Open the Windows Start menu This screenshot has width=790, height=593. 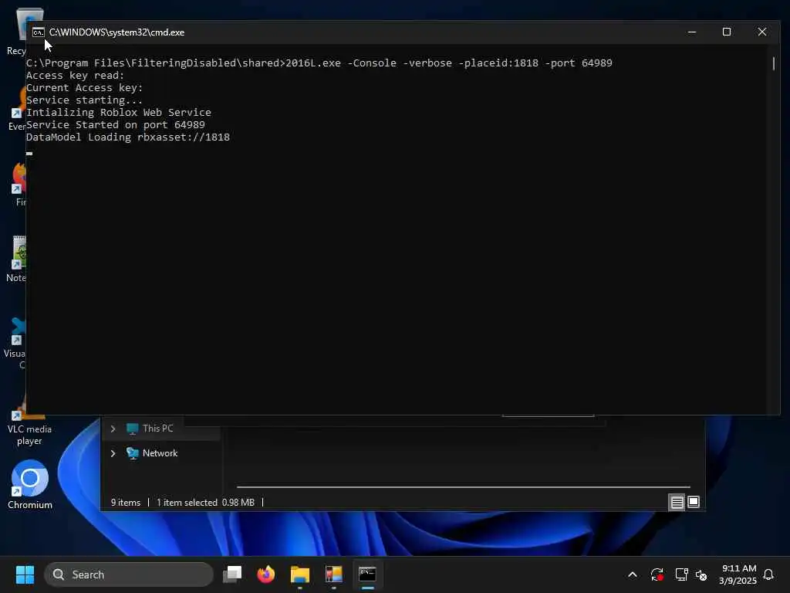(25, 574)
